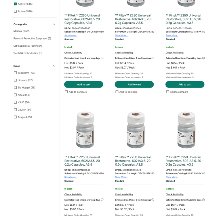221x216 pixels.
Task: Toggle the V.A.C. (50) brand filter
Action: click(x=15, y=102)
